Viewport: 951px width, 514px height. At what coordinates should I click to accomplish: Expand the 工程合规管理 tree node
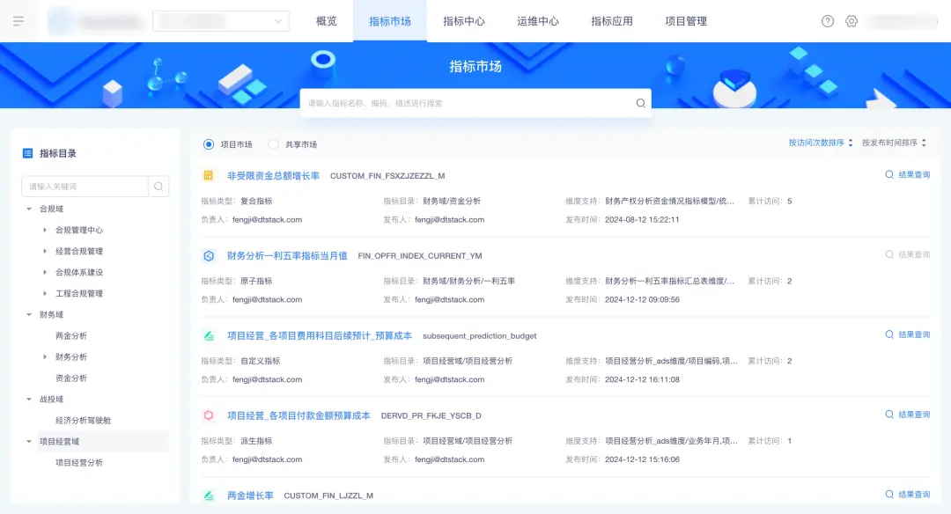coord(45,293)
